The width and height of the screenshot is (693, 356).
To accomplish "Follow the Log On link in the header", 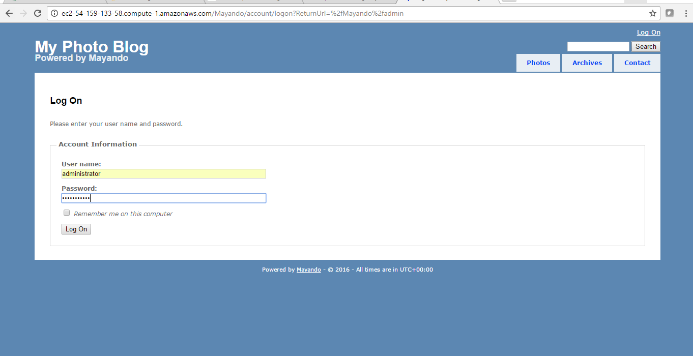I will click(648, 33).
